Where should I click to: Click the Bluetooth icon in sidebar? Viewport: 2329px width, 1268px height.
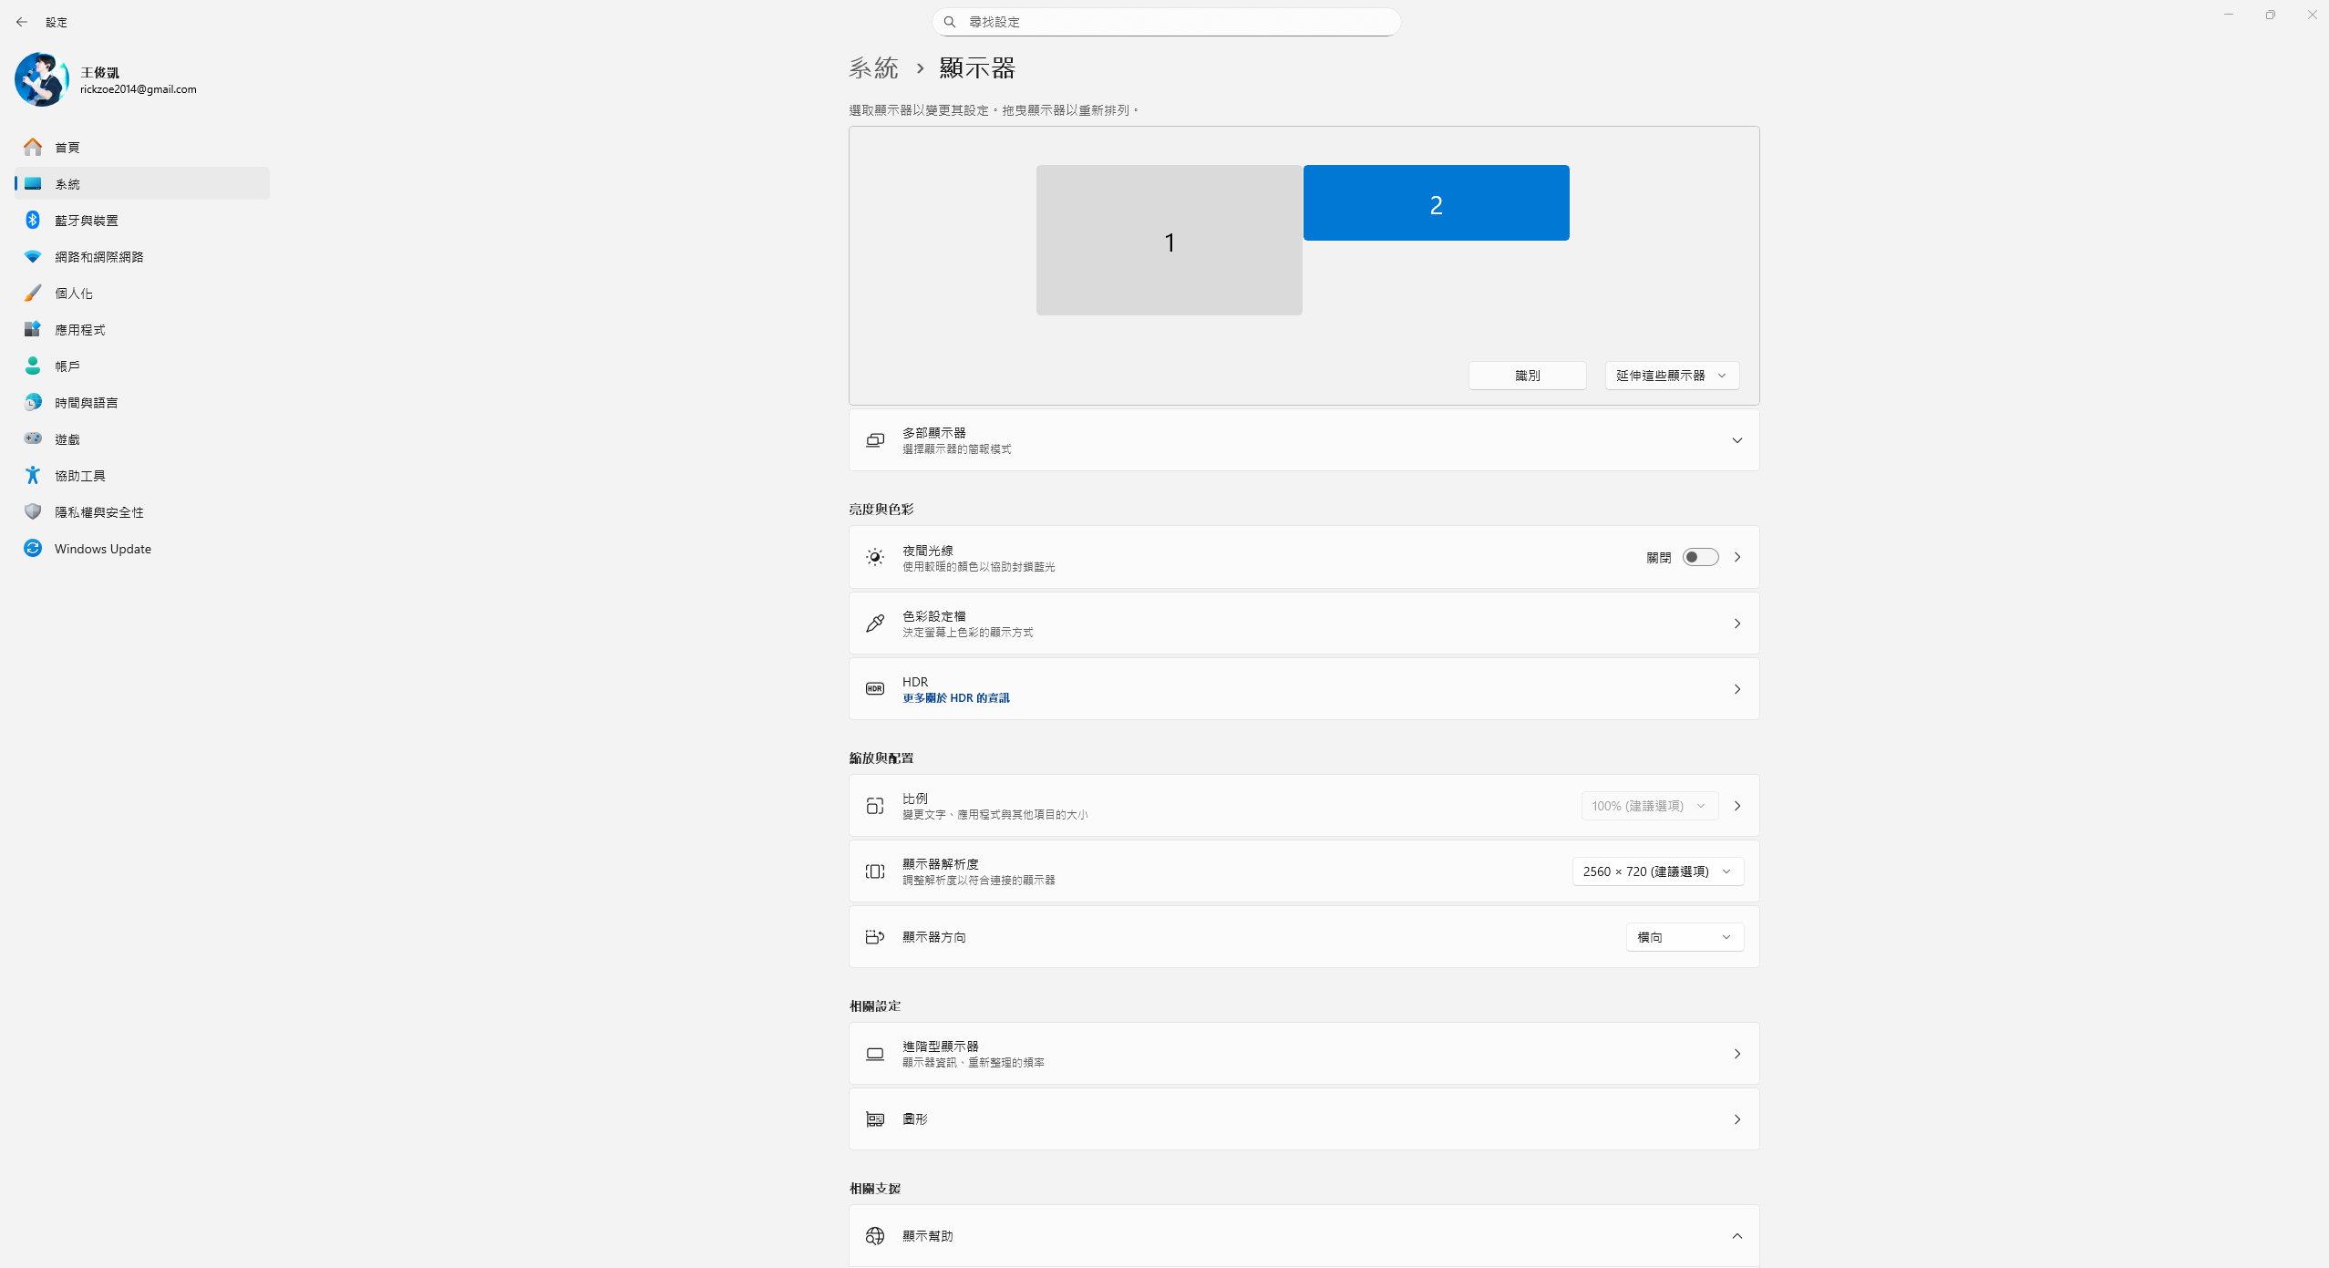pos(33,220)
